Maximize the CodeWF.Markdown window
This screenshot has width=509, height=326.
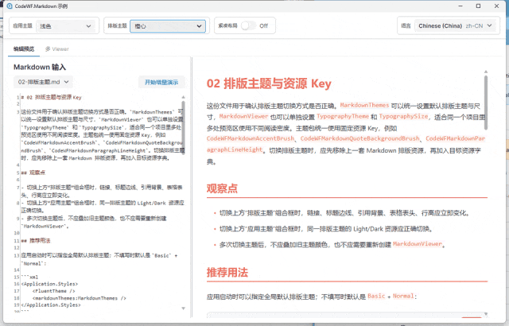coord(478,6)
